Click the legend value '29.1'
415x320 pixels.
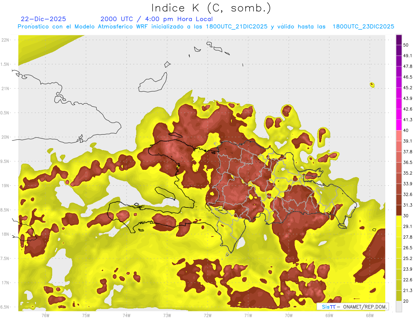tap(408, 226)
